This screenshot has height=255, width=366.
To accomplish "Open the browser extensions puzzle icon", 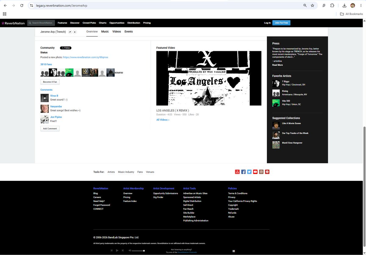I will coord(332,5).
